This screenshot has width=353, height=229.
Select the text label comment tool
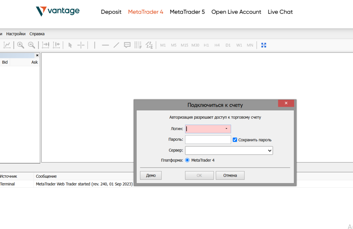coord(127,45)
